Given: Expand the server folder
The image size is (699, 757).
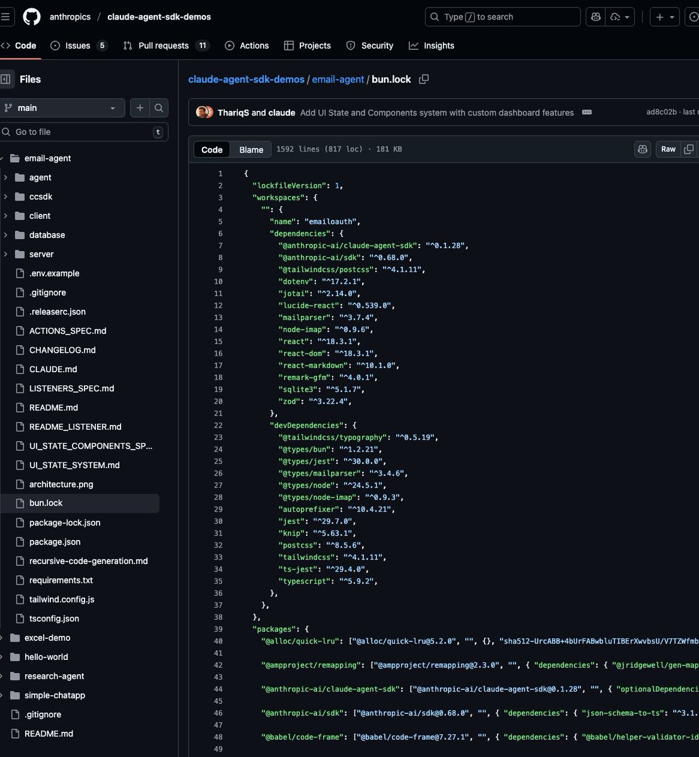Looking at the screenshot, I should click(4, 254).
